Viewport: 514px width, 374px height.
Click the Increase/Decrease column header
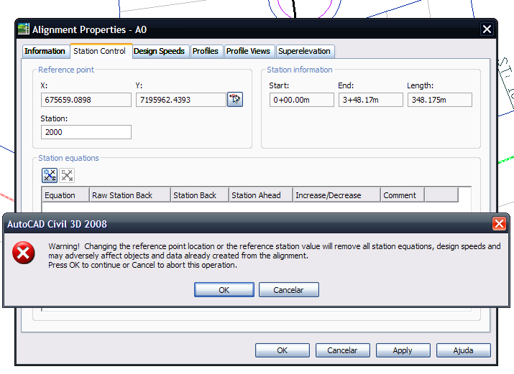[x=337, y=195]
